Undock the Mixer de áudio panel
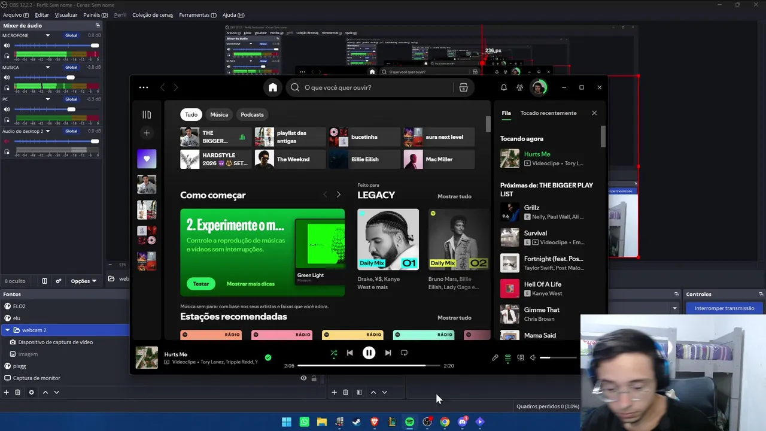The height and width of the screenshot is (431, 766). point(98,26)
